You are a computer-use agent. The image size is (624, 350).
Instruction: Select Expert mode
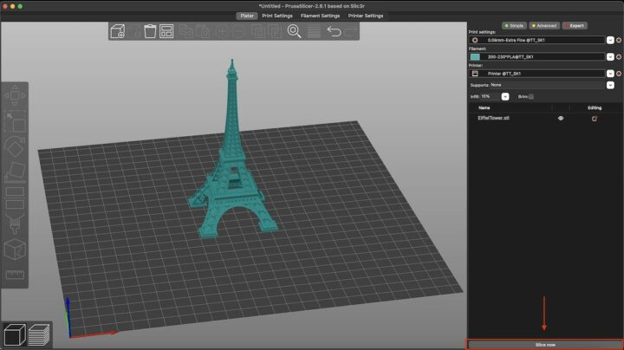[x=575, y=25]
